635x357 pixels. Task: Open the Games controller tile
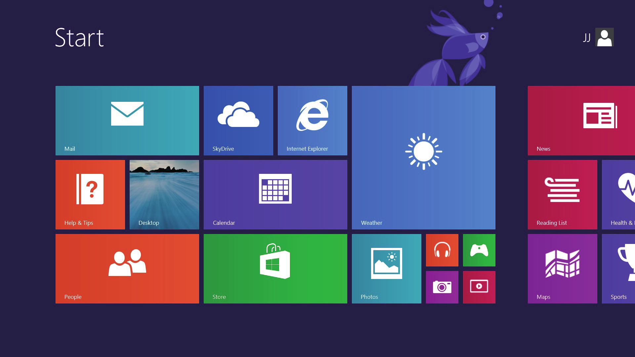click(x=479, y=250)
